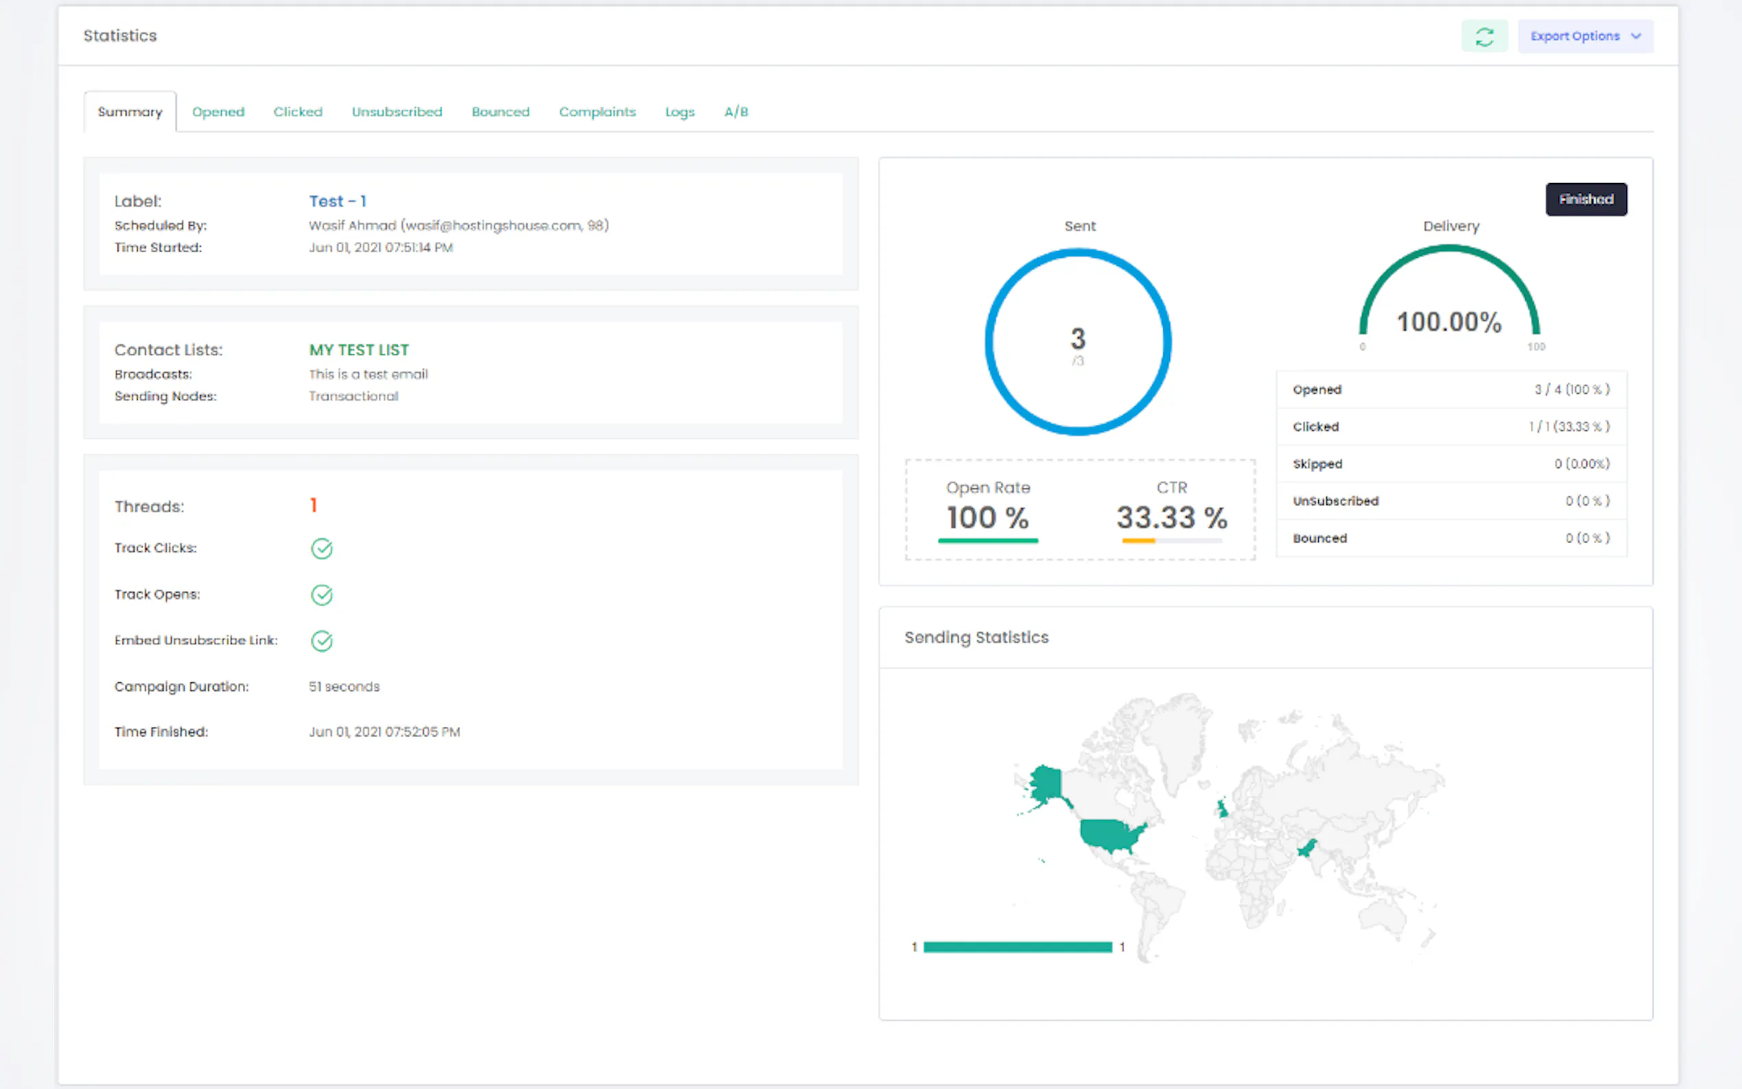Viewport: 1742px width, 1089px height.
Task: Click the map's green legend range bar
Action: [1018, 947]
